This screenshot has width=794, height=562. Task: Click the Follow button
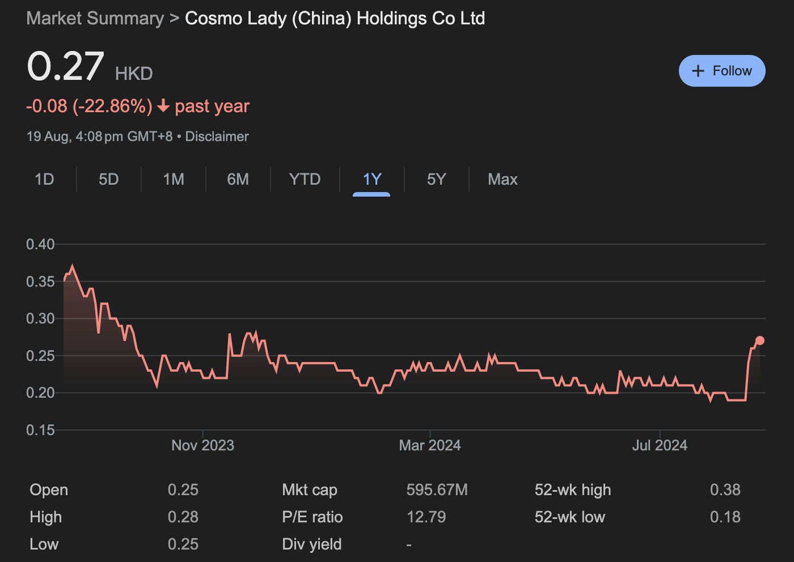[x=722, y=71]
